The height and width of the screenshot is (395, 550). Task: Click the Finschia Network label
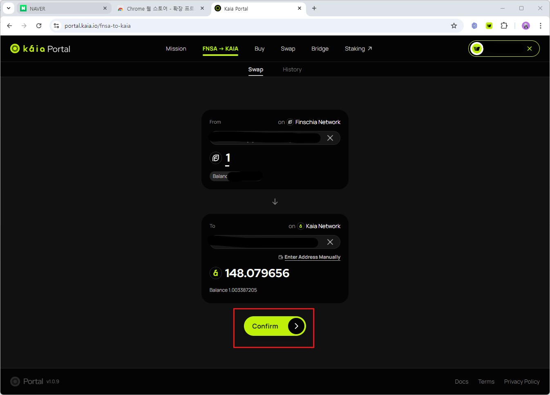pyautogui.click(x=318, y=122)
